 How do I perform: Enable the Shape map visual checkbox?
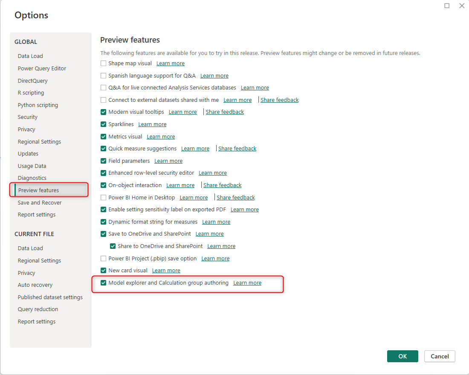(103, 63)
